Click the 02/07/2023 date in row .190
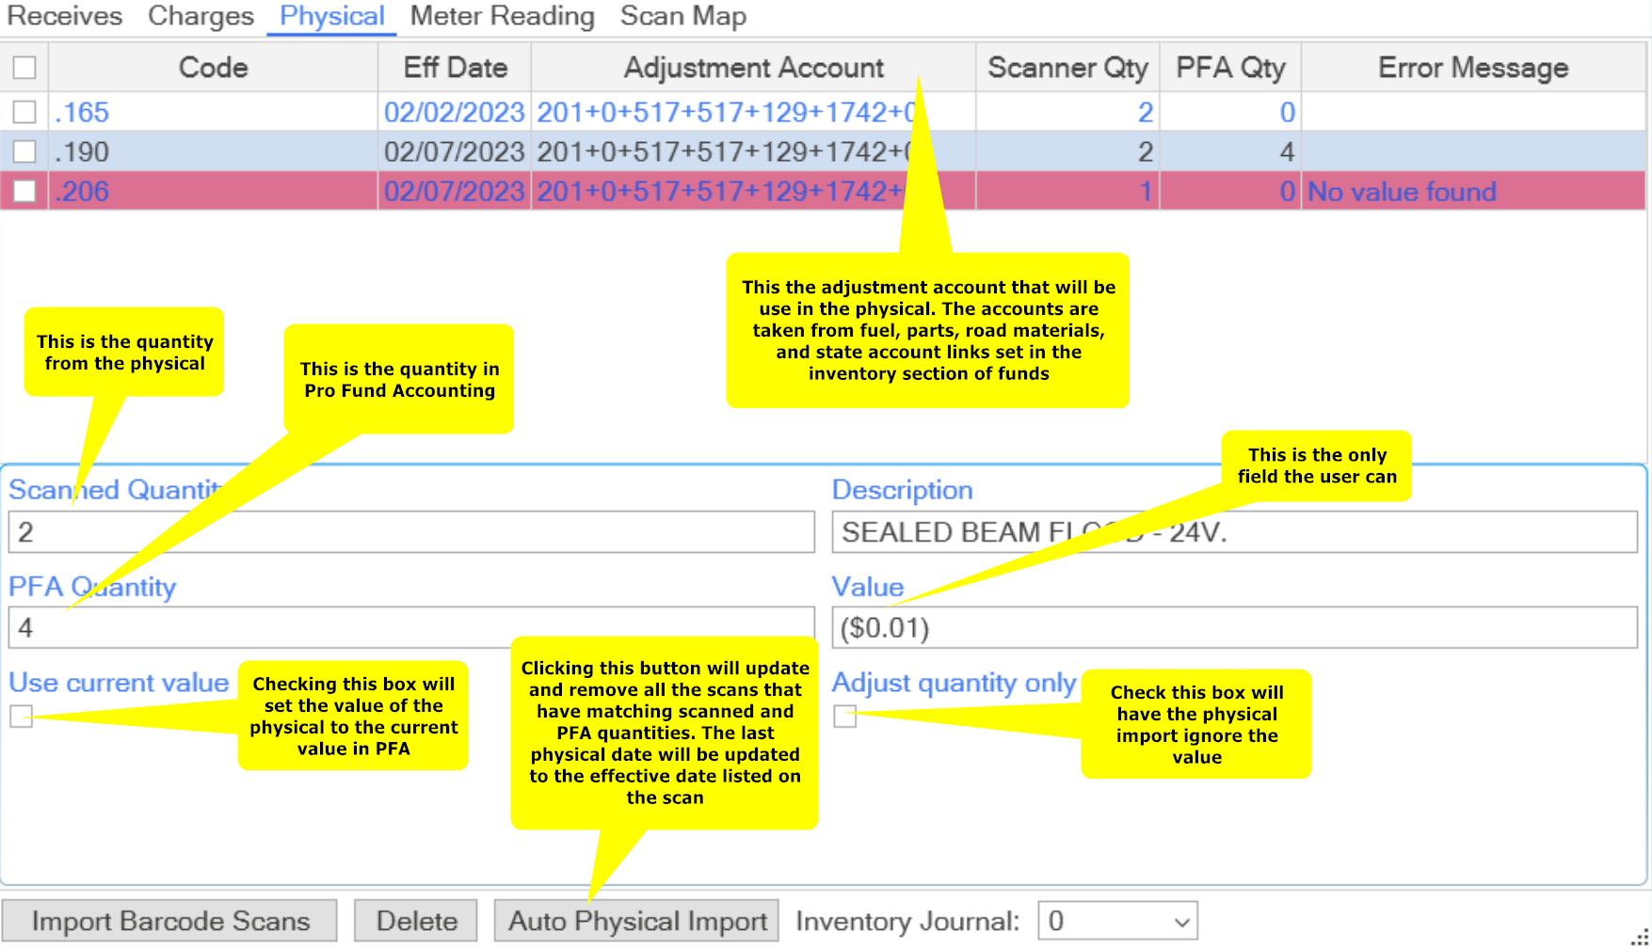This screenshot has width=1652, height=947. (x=455, y=151)
